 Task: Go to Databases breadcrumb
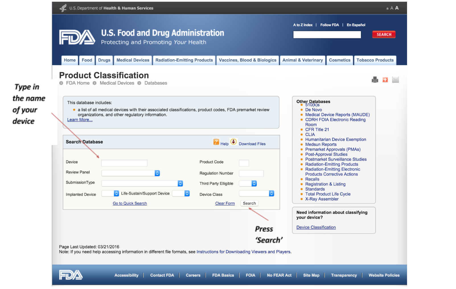click(x=156, y=83)
